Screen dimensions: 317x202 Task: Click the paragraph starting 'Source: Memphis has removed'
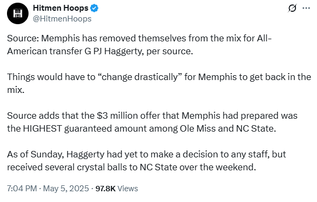tap(139, 45)
